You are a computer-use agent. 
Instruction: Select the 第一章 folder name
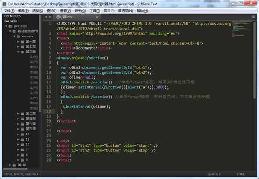[31, 42]
